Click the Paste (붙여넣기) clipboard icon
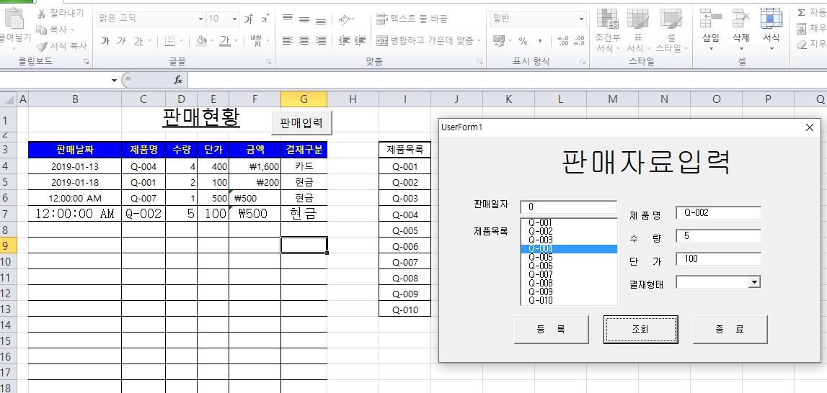Screen dimensions: 827x393 click(x=13, y=22)
